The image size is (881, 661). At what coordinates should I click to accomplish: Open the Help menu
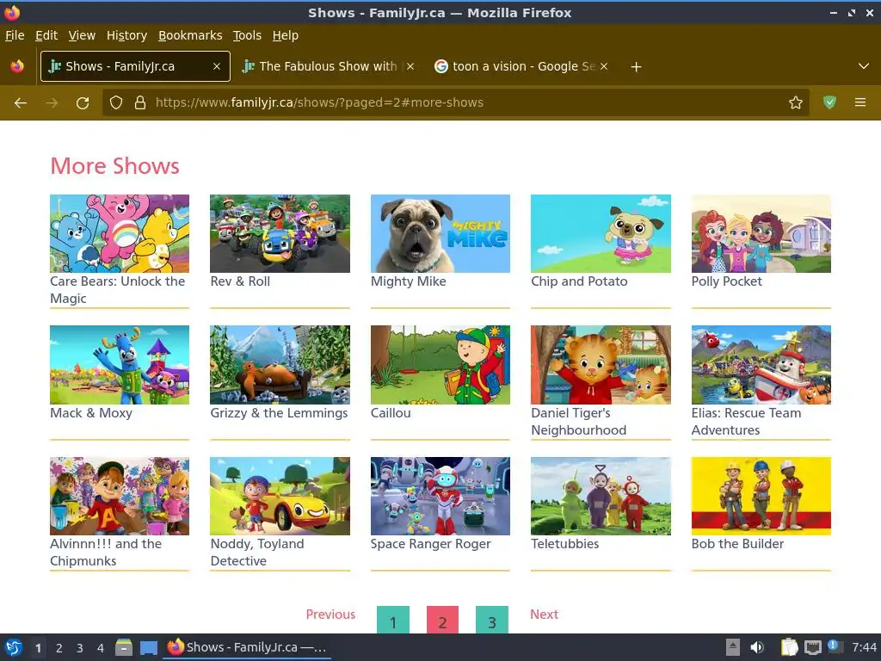[x=286, y=35]
